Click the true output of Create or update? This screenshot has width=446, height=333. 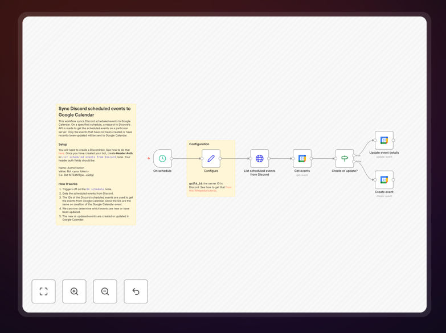coord(354,155)
